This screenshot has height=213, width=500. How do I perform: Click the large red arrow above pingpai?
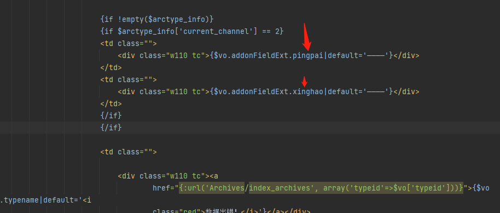pos(306,36)
